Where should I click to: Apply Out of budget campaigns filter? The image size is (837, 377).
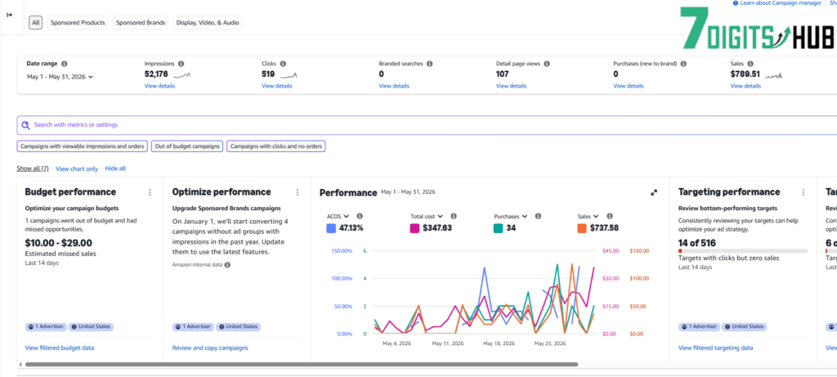pos(187,146)
